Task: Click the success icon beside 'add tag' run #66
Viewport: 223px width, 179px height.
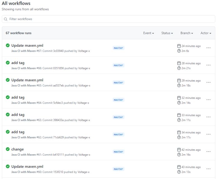Action: pos(8,62)
